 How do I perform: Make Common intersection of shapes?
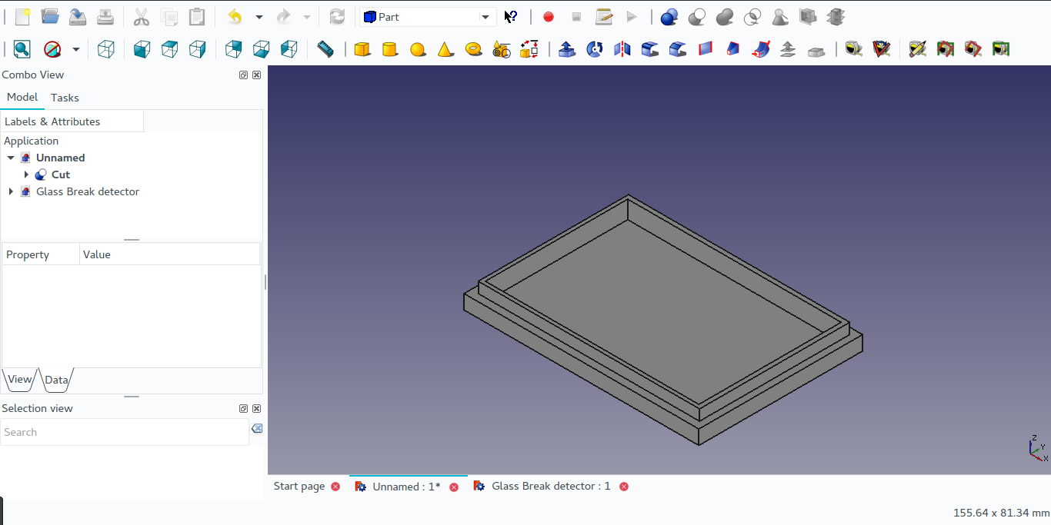(x=752, y=17)
